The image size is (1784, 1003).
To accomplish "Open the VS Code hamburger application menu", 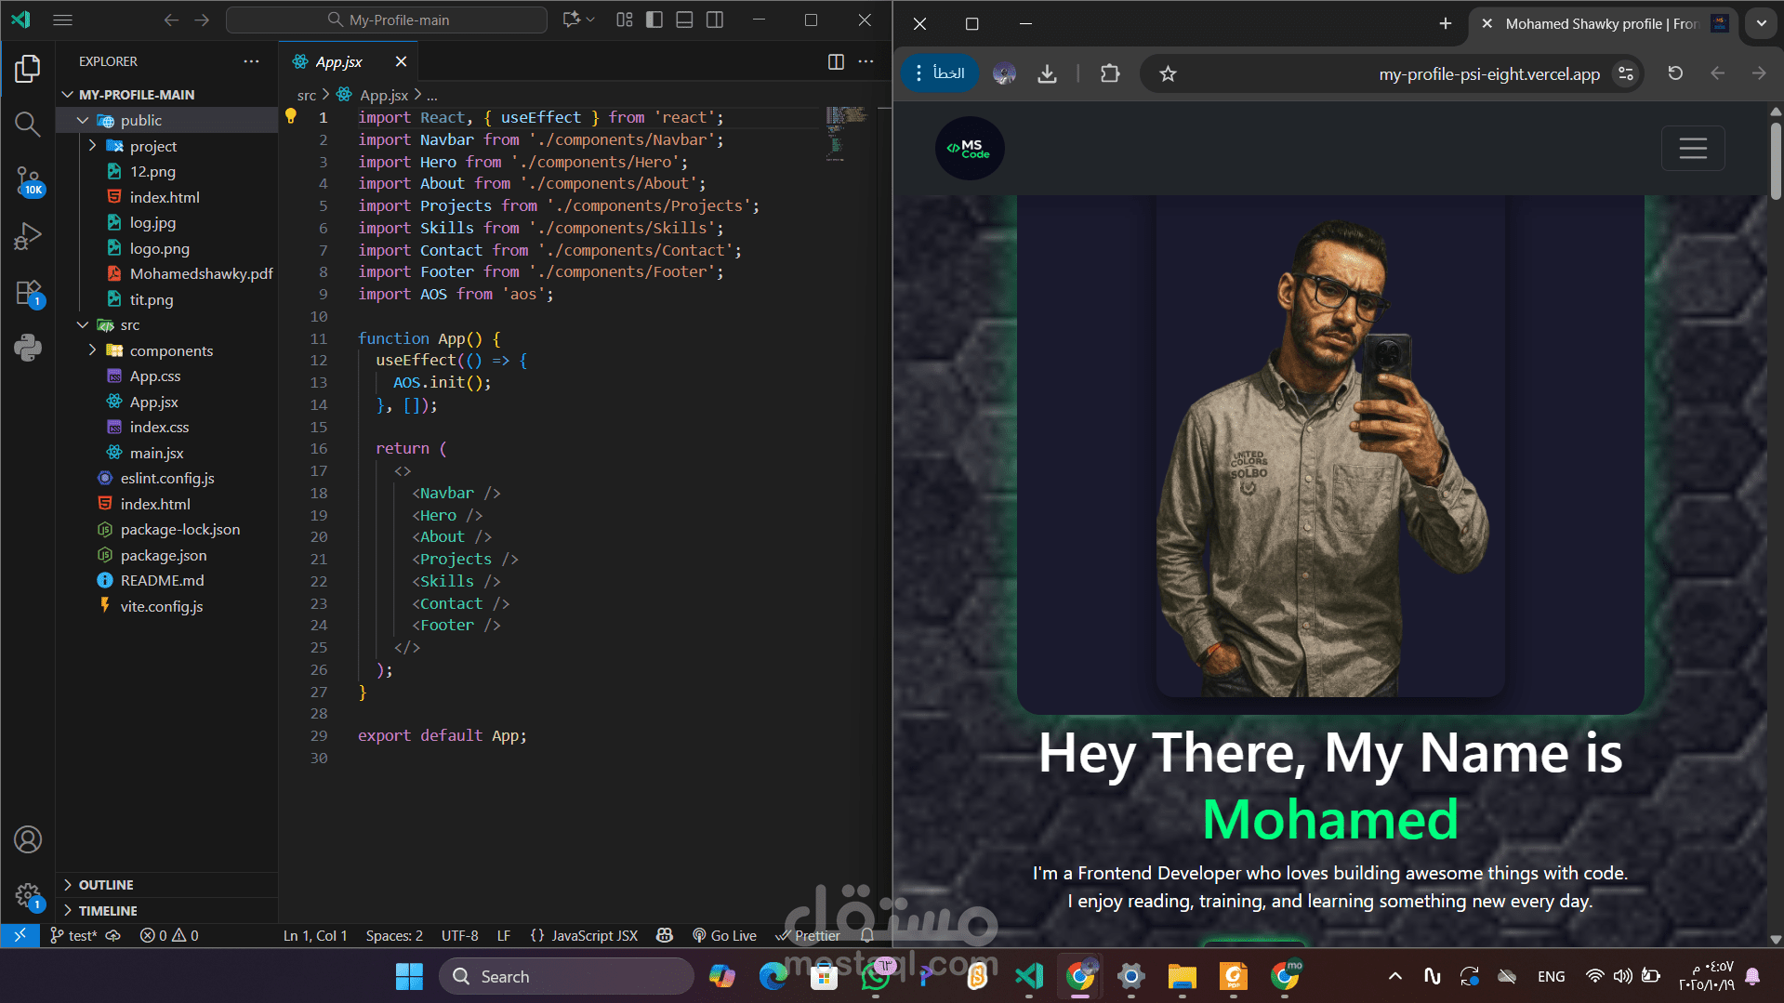I will tap(62, 20).
